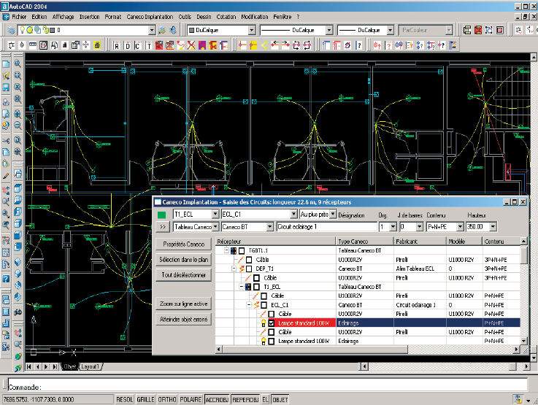Screen dimensions: 538x405
Task: Click the make object's layer current icon
Action: [162, 30]
